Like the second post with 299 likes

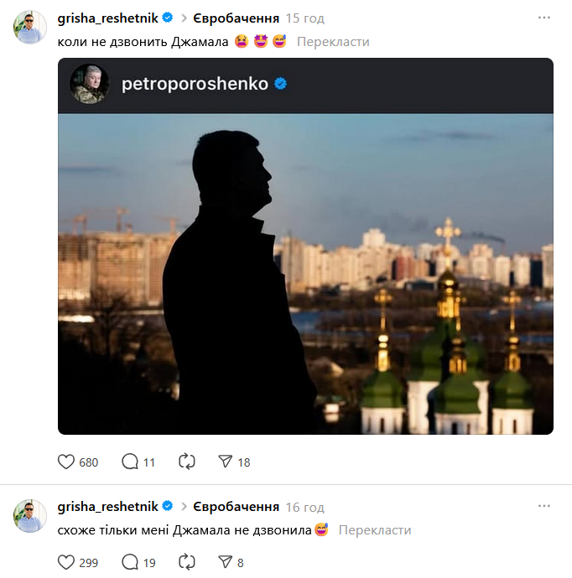pyautogui.click(x=66, y=562)
